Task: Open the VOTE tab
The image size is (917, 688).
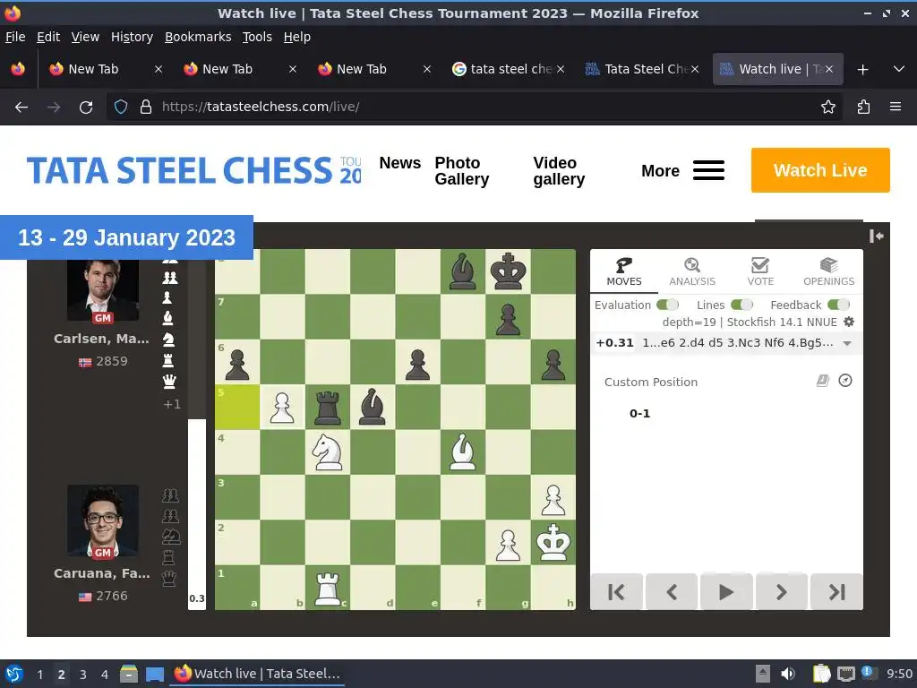Action: tap(759, 271)
